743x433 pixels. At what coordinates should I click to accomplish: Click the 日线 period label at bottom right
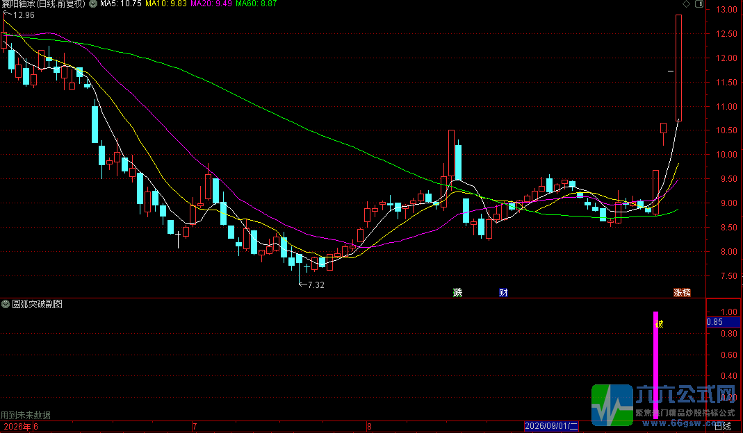coord(723,426)
